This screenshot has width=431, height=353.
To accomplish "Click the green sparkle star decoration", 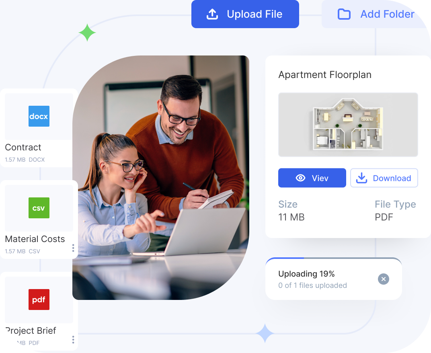I will pyautogui.click(x=87, y=33).
